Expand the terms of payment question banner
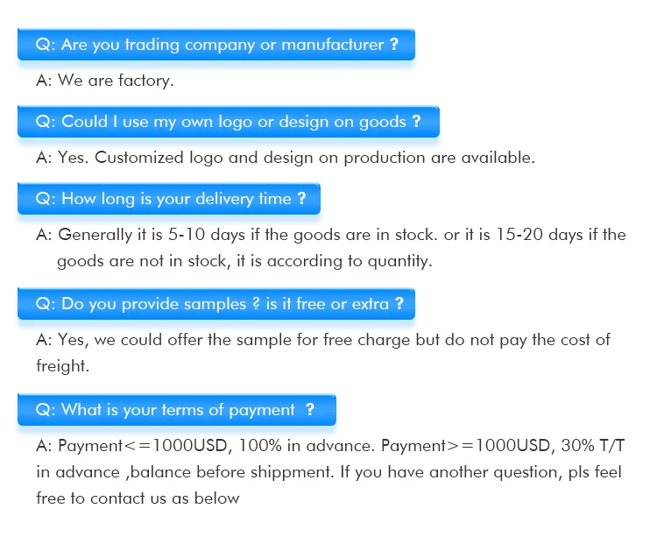The height and width of the screenshot is (544, 657). pos(176,410)
